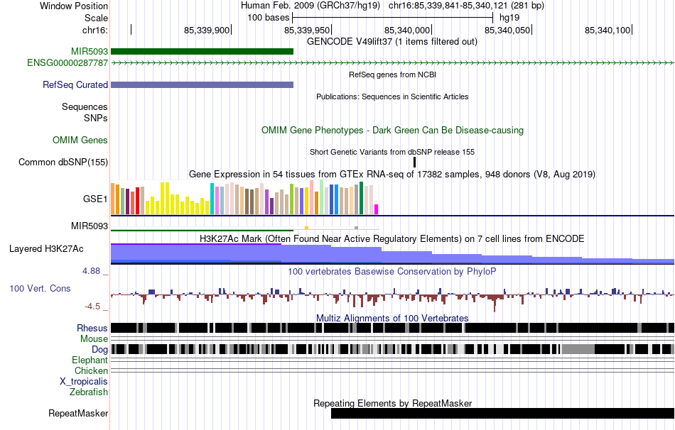Click Repeating Elements by RepeatMasker title

click(x=392, y=403)
